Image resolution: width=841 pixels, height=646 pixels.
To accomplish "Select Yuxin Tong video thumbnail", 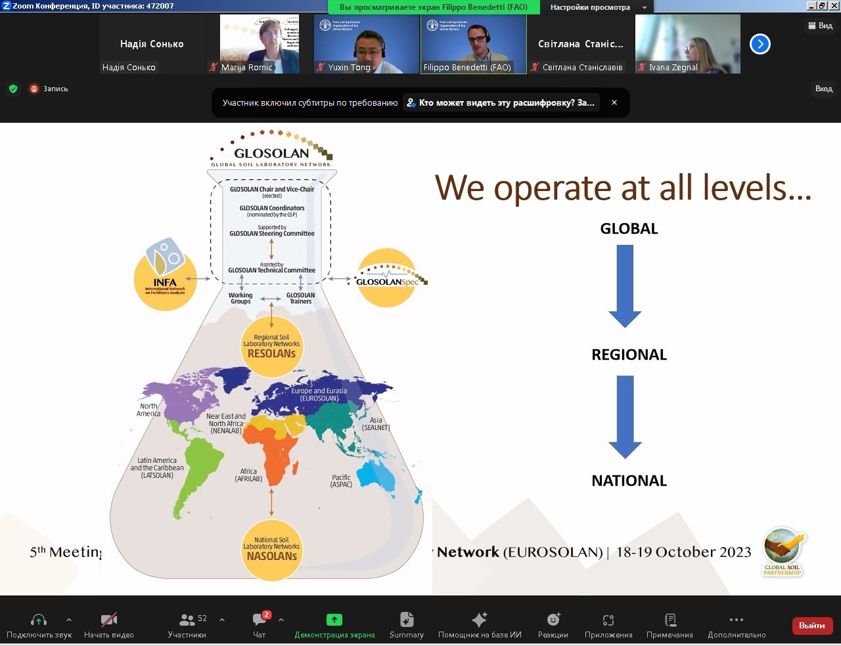I will (367, 44).
